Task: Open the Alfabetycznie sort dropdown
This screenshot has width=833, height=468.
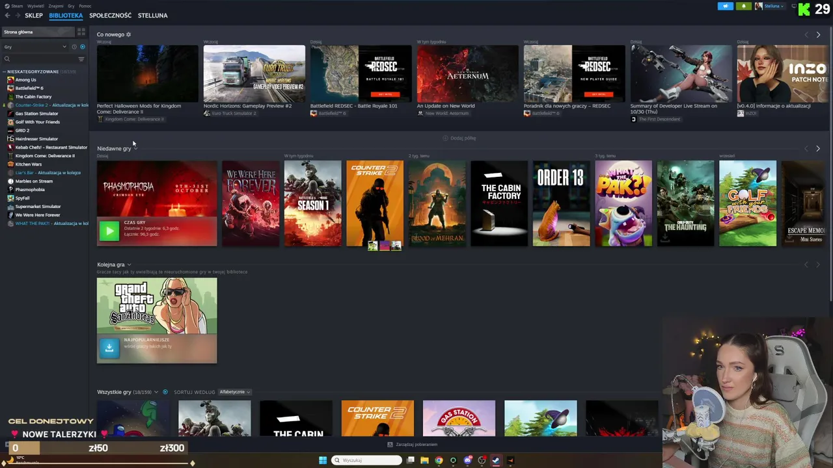Action: pos(234,392)
